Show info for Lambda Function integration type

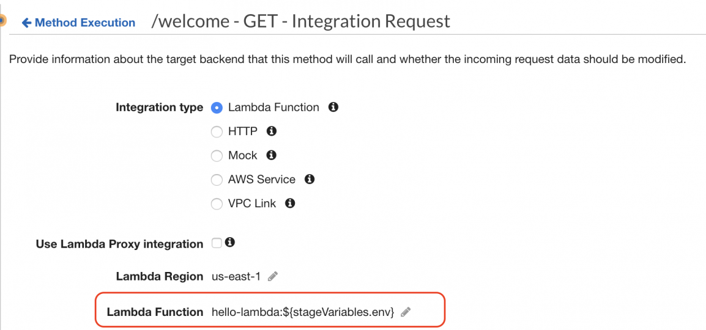coord(333,107)
